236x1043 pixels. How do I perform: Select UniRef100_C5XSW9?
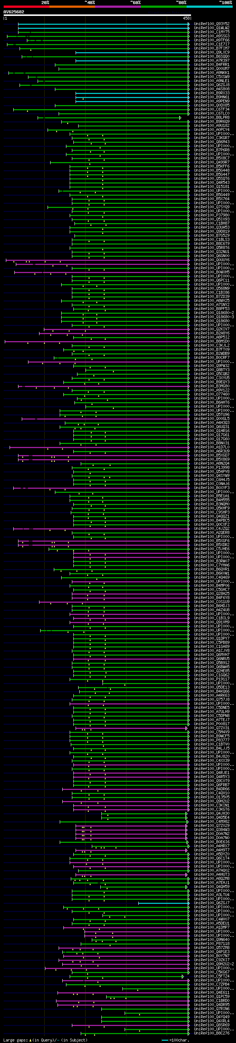[x=212, y=77]
